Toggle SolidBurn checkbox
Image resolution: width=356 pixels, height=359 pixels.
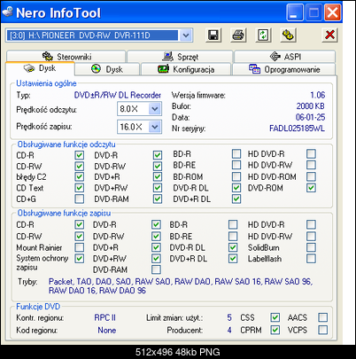pyautogui.click(x=311, y=247)
